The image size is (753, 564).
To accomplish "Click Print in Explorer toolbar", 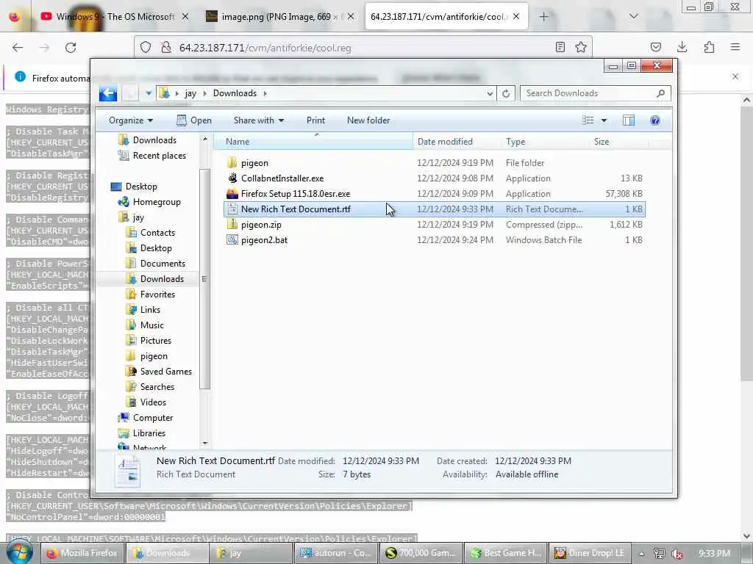I will [x=315, y=120].
